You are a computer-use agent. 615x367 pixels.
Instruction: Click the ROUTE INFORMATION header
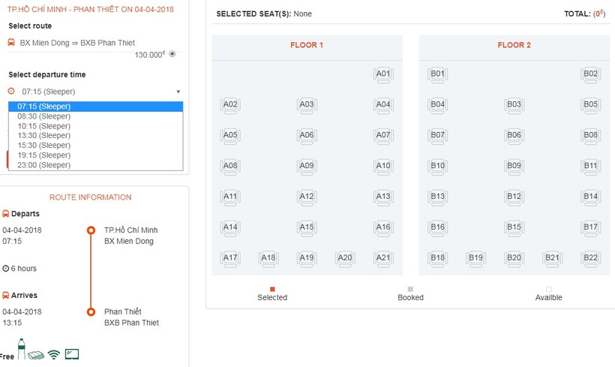[x=90, y=197]
